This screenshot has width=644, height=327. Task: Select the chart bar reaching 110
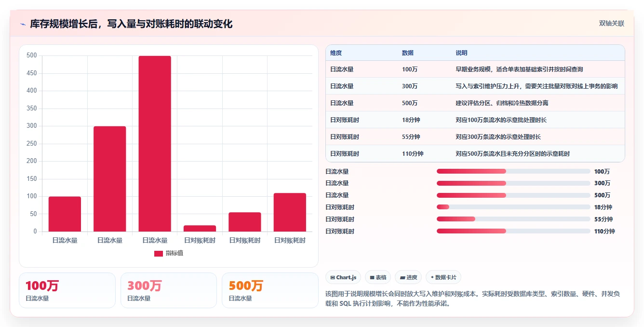(290, 212)
